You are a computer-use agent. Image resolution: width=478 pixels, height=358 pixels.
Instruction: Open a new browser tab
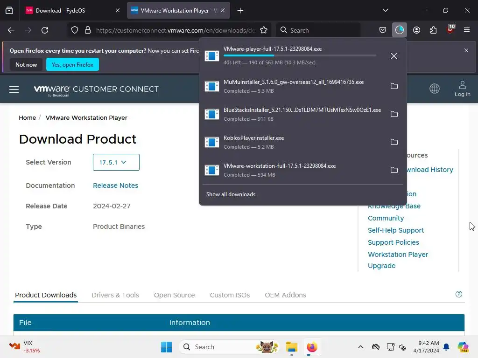coord(240,11)
